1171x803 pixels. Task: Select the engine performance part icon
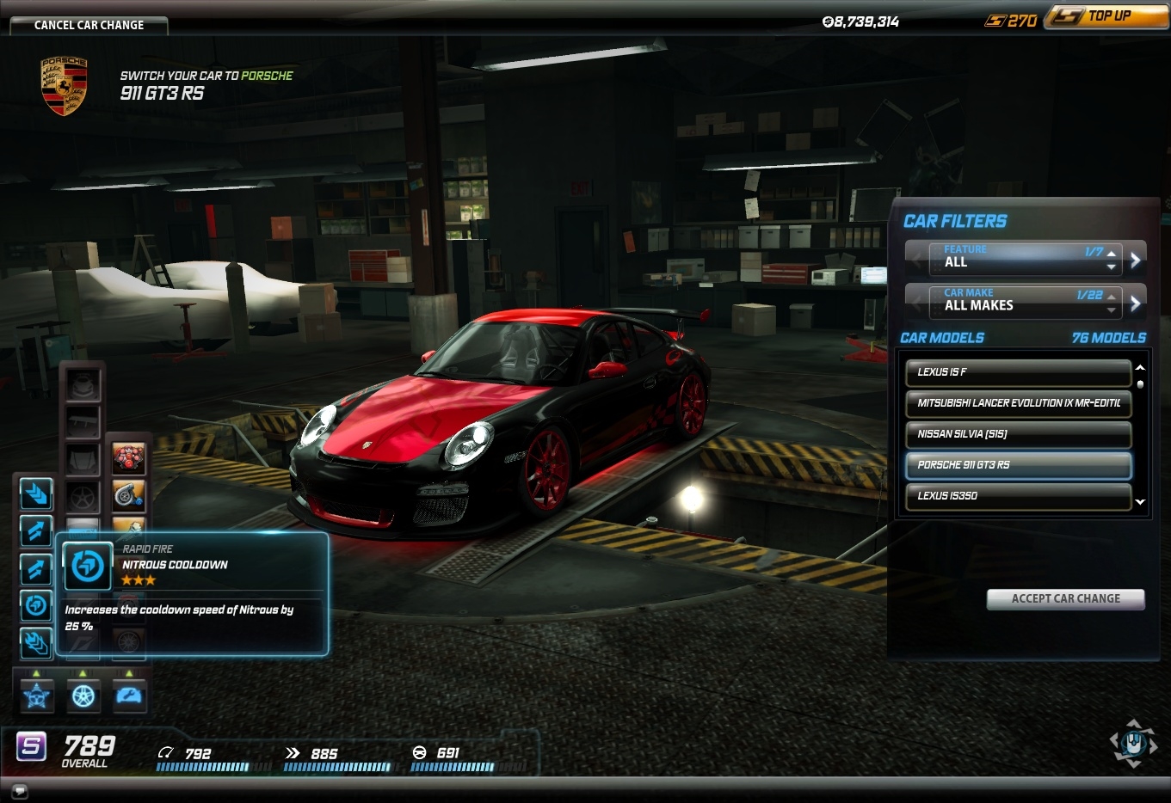(x=129, y=458)
